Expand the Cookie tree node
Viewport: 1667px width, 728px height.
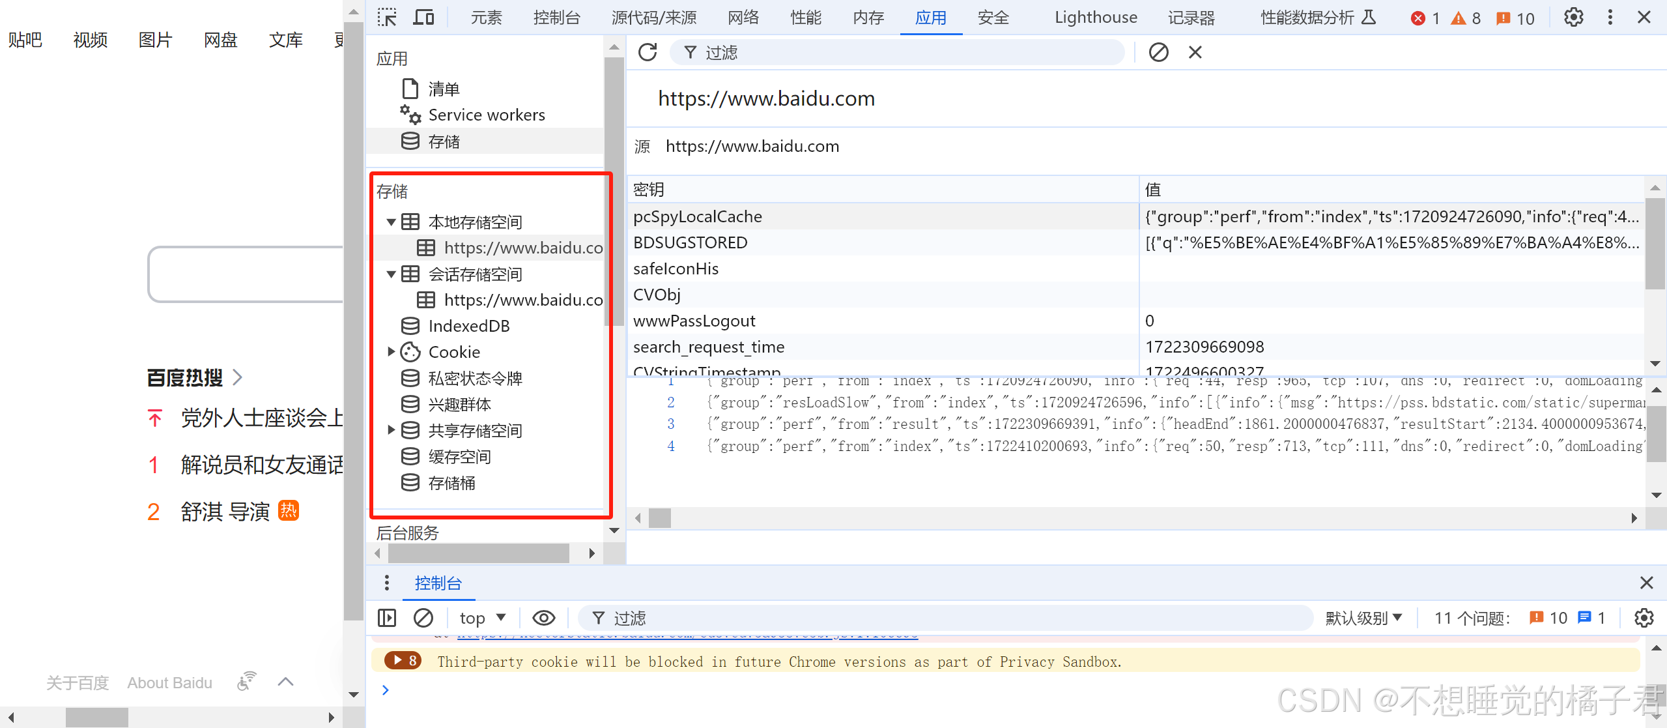(392, 352)
